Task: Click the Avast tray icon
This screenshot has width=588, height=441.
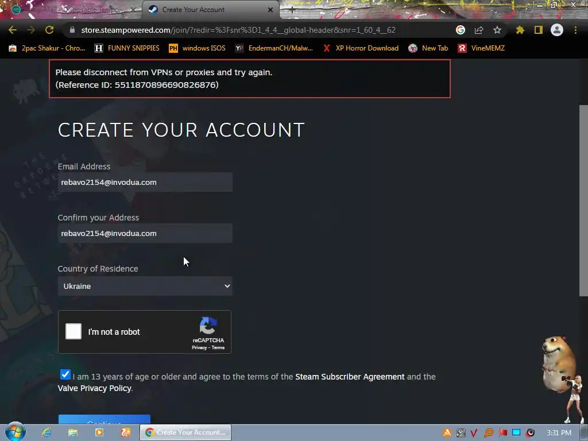Action: 447,433
